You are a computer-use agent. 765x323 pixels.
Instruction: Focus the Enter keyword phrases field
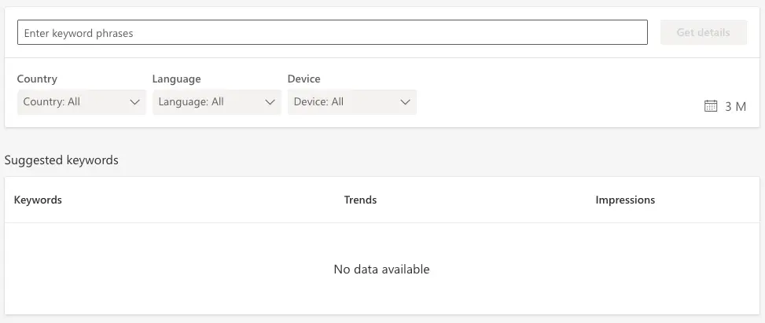333,32
